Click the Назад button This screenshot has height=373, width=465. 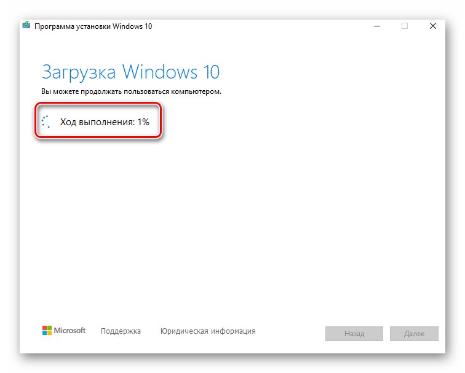(x=354, y=334)
